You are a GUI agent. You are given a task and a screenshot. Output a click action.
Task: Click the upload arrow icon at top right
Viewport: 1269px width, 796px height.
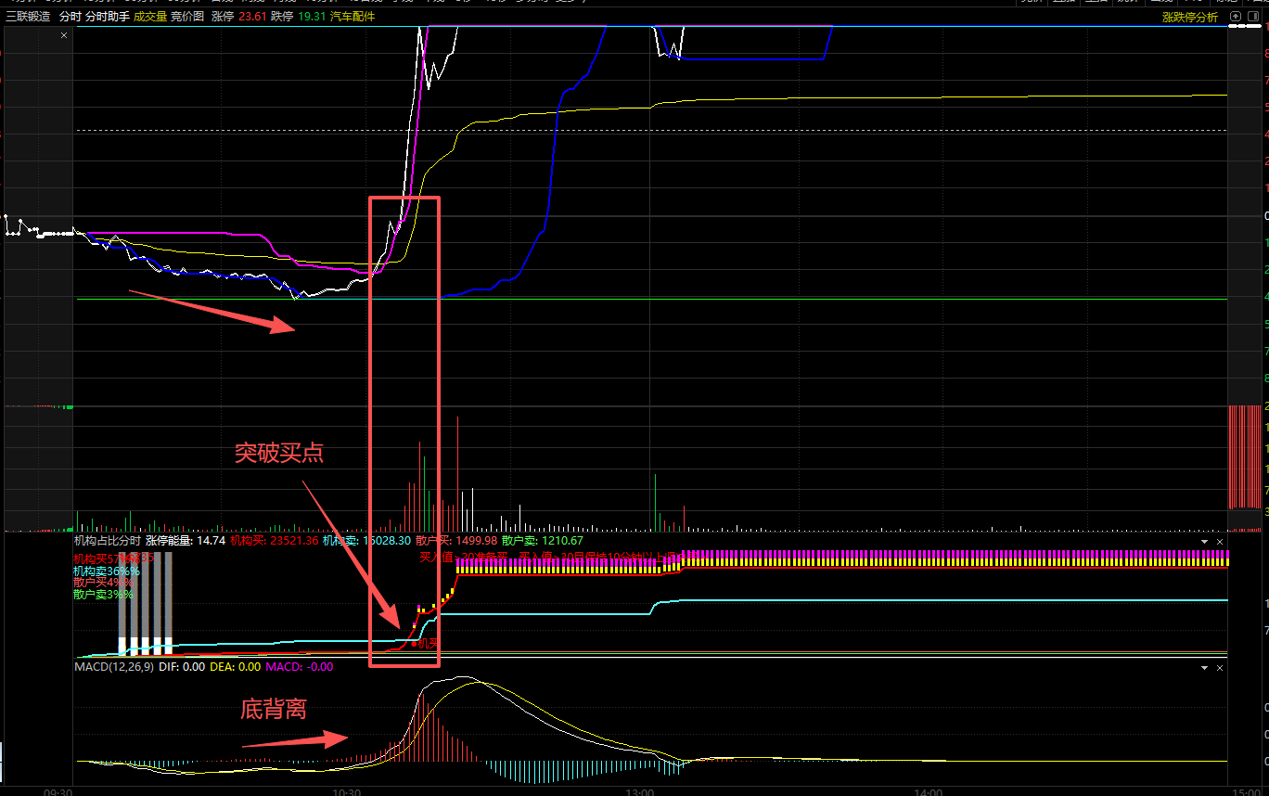[x=1235, y=17]
